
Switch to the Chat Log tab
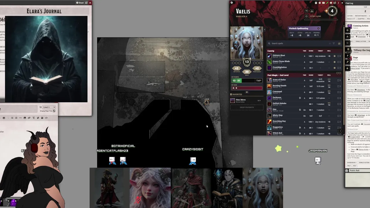(x=349, y=3)
